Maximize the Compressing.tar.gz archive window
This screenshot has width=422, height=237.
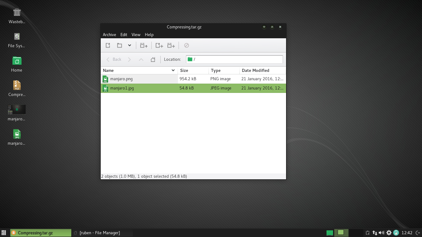pyautogui.click(x=272, y=27)
